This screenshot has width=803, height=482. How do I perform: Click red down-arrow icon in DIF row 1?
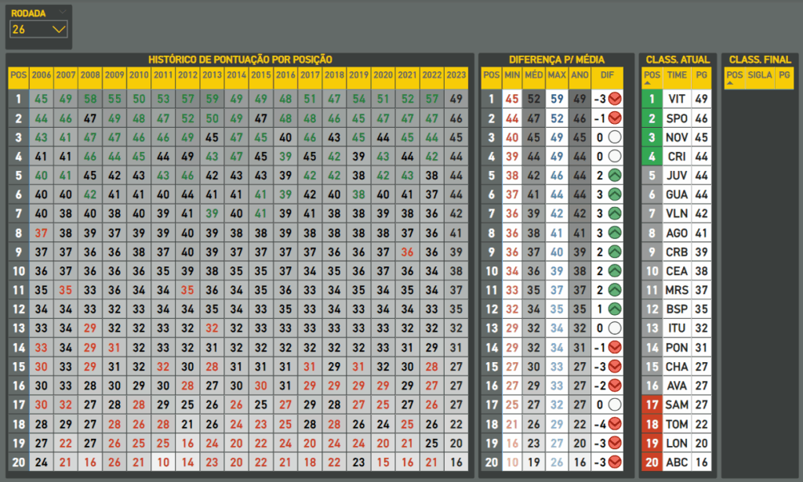[x=615, y=99]
